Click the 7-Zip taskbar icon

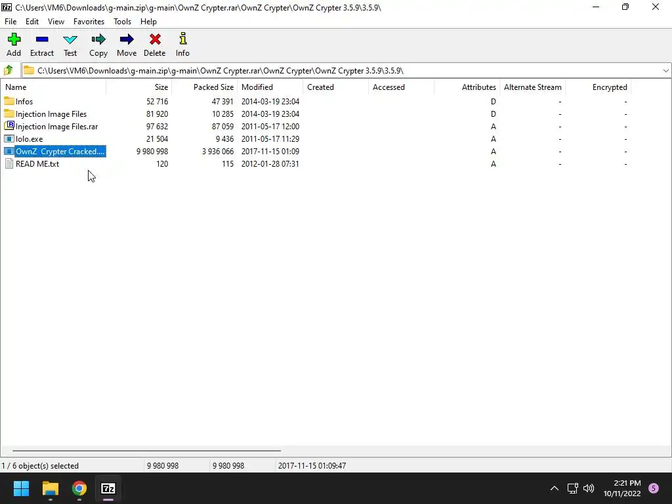pos(108,488)
